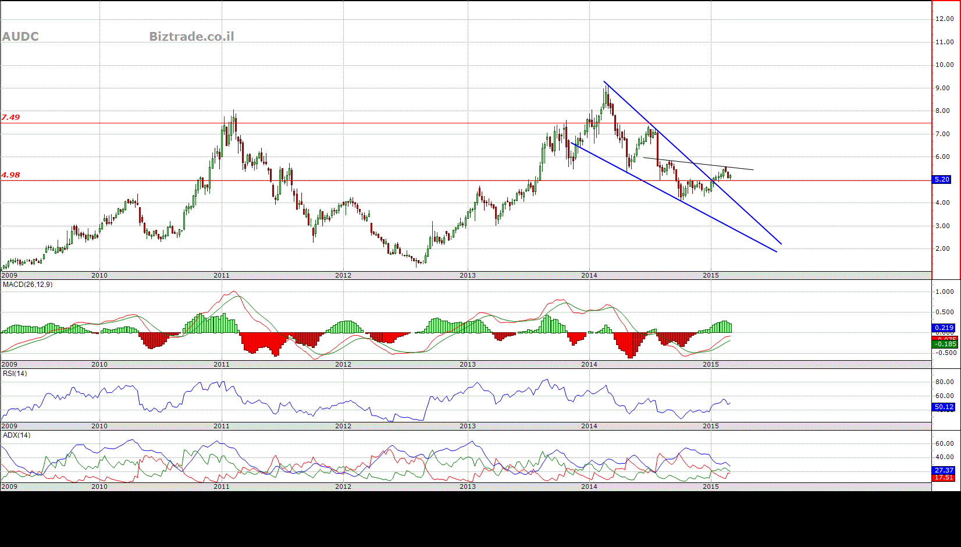Click the 6.00 price axis label
Screen dimensions: 961x547
coord(942,157)
